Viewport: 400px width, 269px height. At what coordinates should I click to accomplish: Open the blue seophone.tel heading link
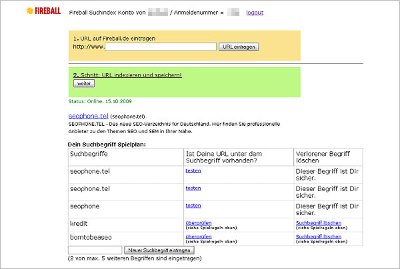pyautogui.click(x=88, y=116)
